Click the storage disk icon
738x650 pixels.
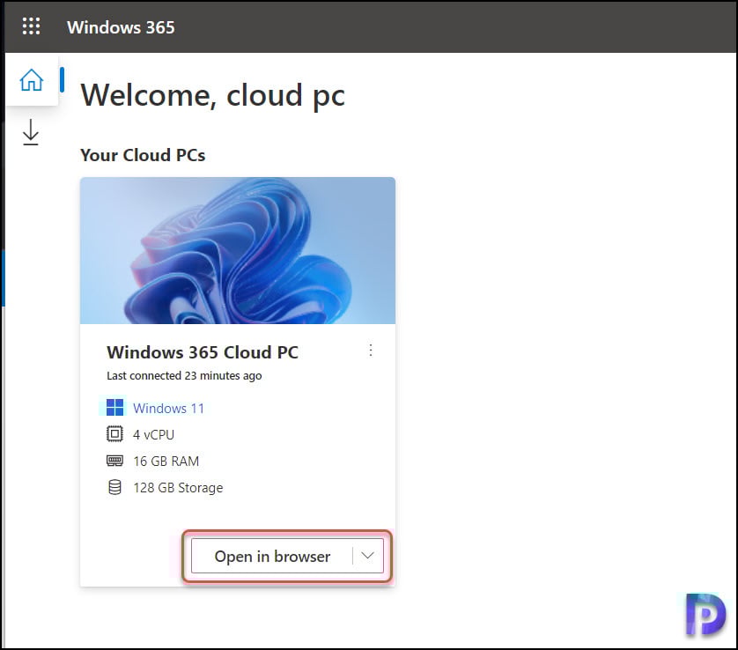tap(114, 487)
